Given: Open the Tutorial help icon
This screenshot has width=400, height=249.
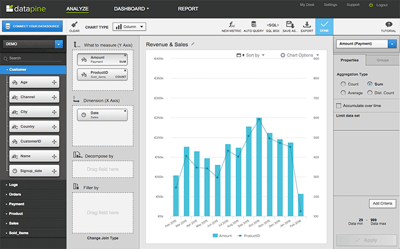Looking at the screenshot, I should pyautogui.click(x=388, y=24).
